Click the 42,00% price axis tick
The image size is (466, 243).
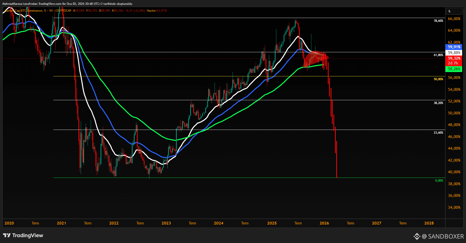pos(454,160)
